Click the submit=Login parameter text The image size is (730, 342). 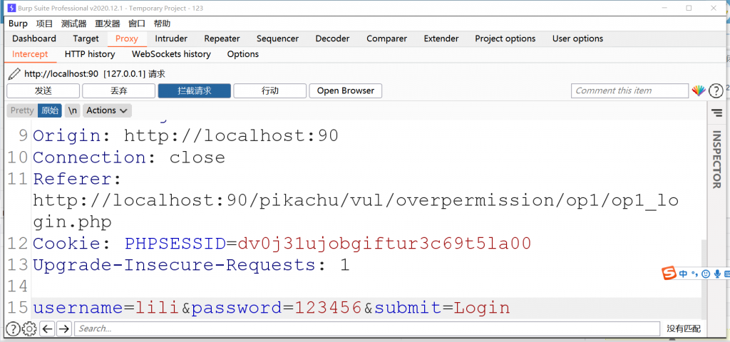[442, 308]
